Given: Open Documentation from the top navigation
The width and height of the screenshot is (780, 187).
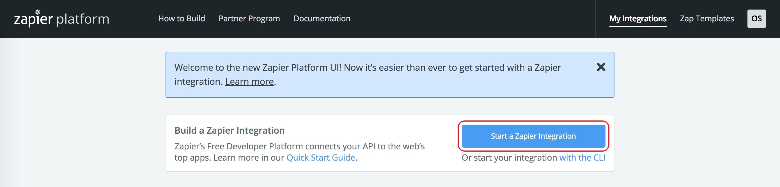Looking at the screenshot, I should (x=322, y=19).
